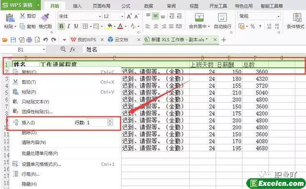Image resolution: width=306 pixels, height=189 pixels.
Task: Click the Paste icon in the ribbon
Action: click(10, 18)
